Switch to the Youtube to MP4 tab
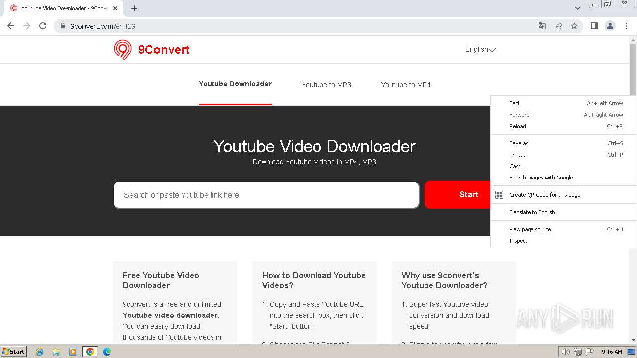This screenshot has width=637, height=358. point(406,85)
